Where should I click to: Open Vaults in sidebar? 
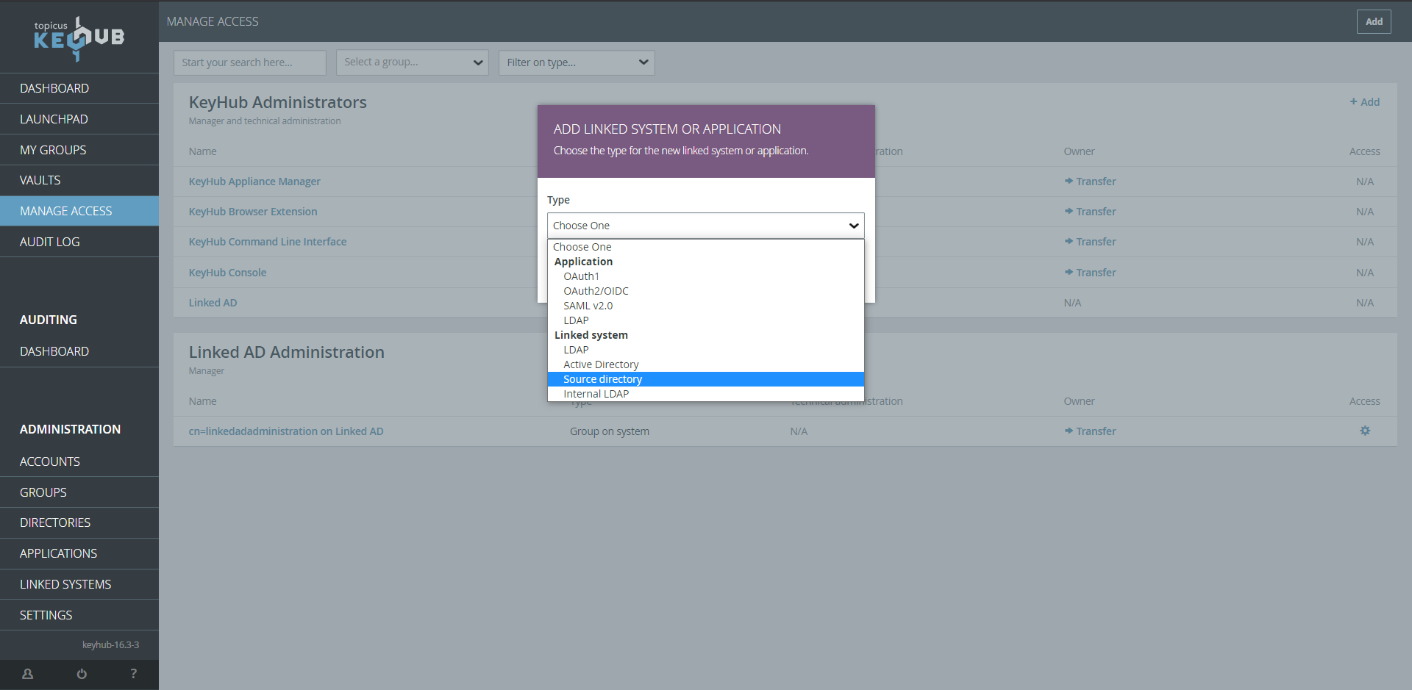79,180
